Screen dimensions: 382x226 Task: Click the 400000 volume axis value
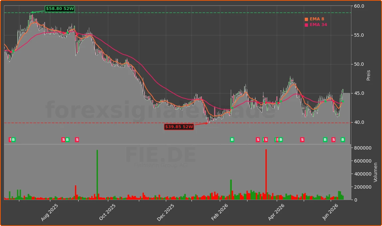pyautogui.click(x=363, y=174)
